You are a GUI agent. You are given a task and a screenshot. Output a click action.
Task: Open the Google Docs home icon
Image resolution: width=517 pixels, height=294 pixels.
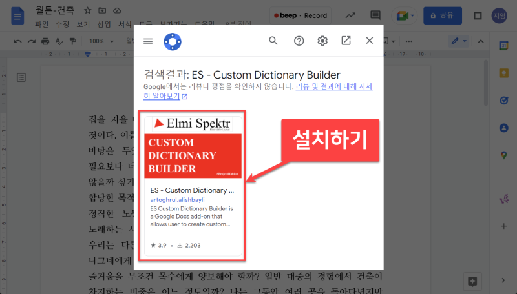[x=17, y=15]
